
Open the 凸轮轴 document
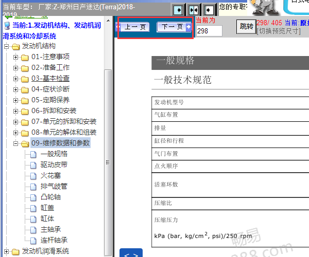coord(50,197)
